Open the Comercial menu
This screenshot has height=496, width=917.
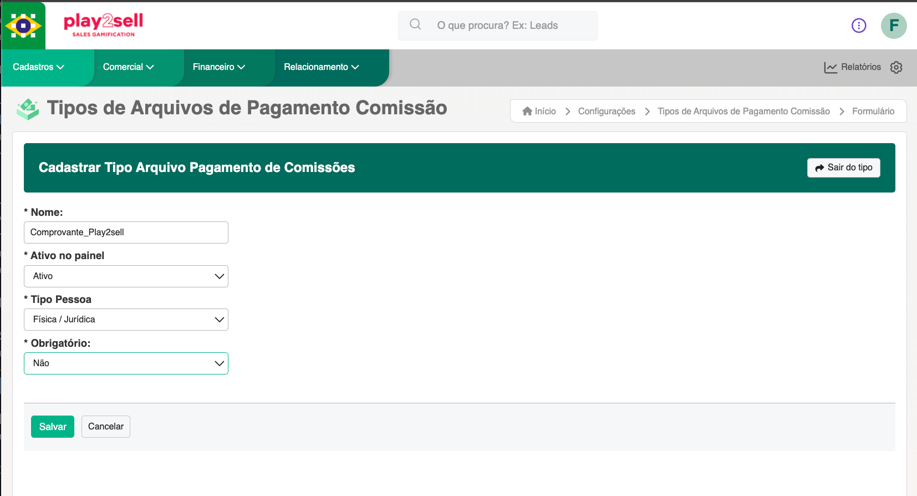tap(129, 67)
